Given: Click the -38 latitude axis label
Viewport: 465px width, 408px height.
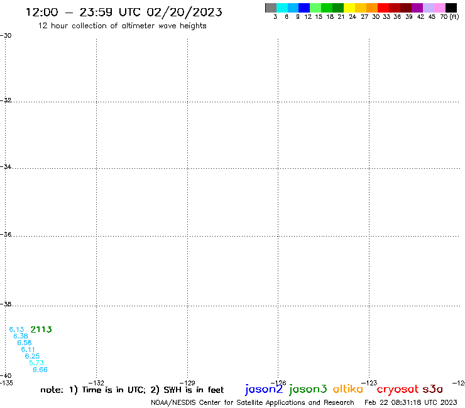Looking at the screenshot, I should click(6, 304).
